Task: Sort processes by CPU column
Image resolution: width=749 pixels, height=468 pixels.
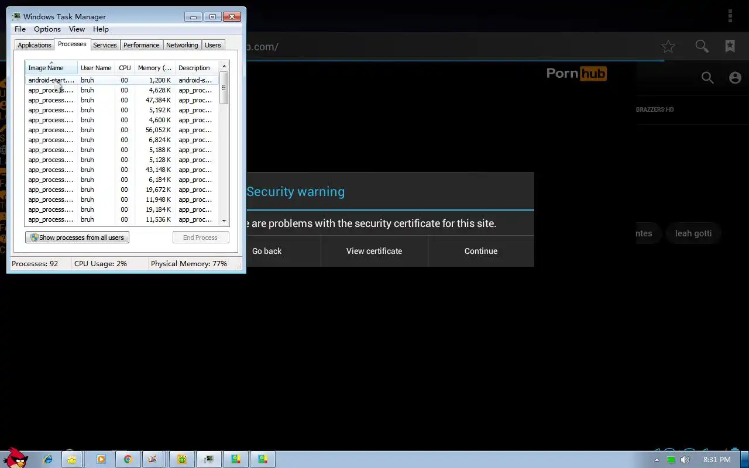Action: (125, 68)
